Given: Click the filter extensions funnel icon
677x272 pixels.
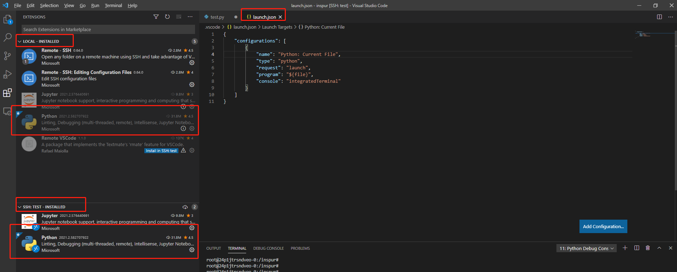Looking at the screenshot, I should pos(156,17).
